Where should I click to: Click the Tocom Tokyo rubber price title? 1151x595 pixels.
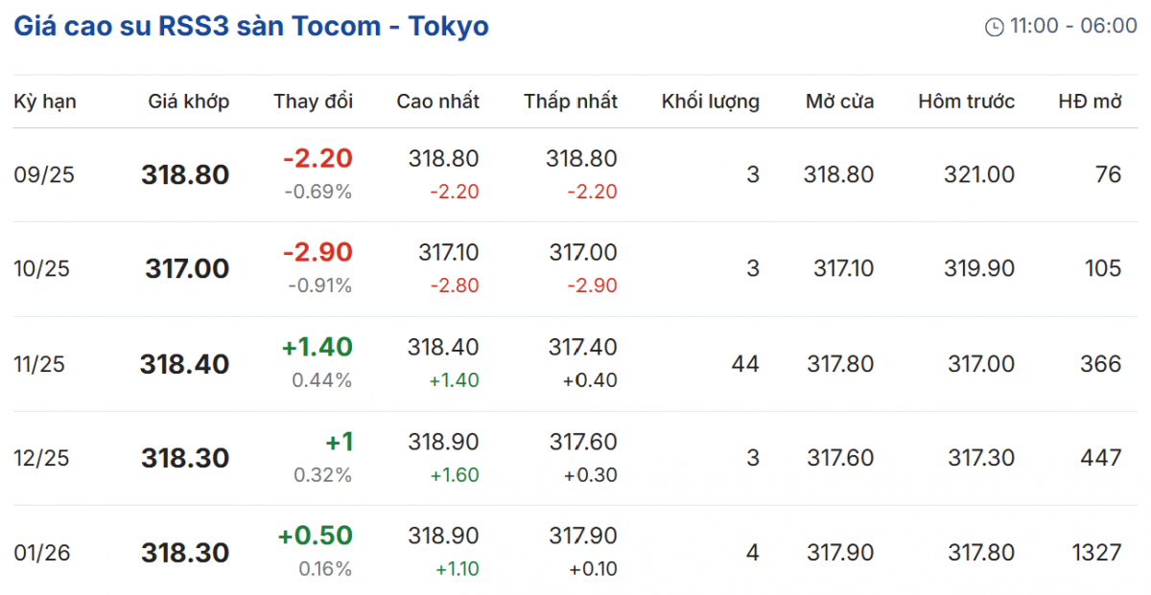click(251, 26)
